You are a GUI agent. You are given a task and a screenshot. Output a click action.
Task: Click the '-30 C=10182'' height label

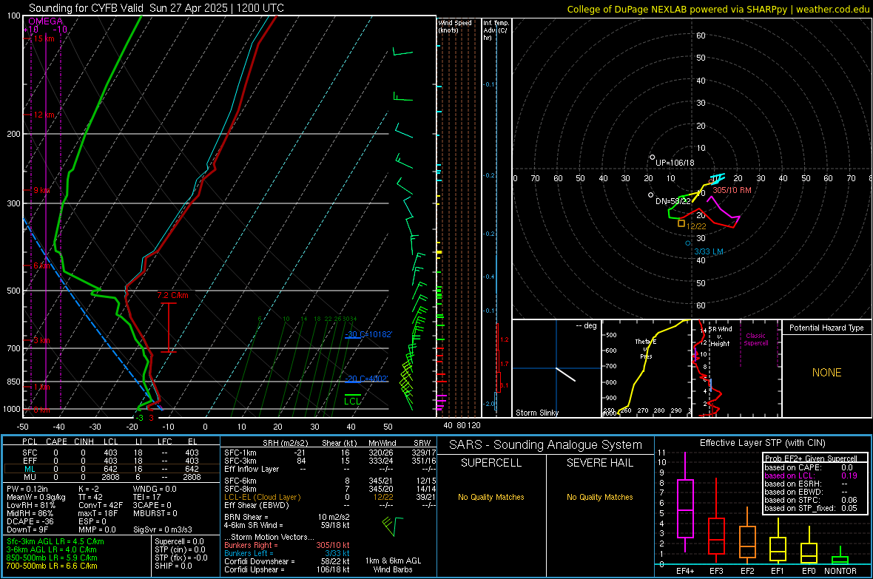point(368,334)
